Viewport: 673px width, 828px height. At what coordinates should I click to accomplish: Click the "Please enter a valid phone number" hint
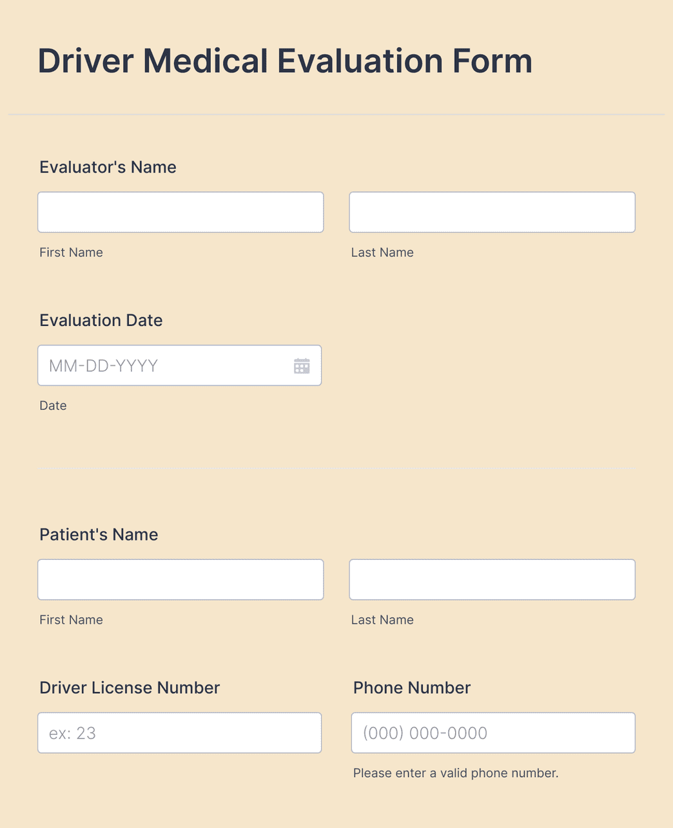coord(455,773)
